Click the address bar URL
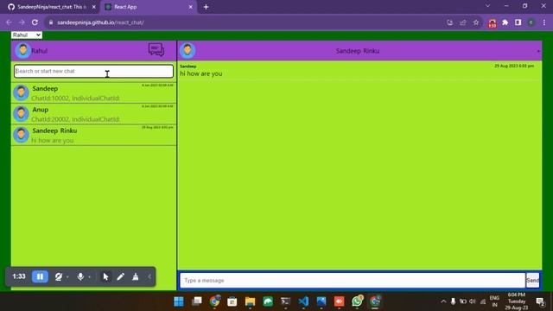This screenshot has height=311, width=553. pyautogui.click(x=100, y=22)
